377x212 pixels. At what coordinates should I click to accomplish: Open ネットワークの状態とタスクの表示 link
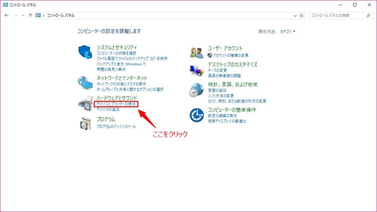[121, 84]
